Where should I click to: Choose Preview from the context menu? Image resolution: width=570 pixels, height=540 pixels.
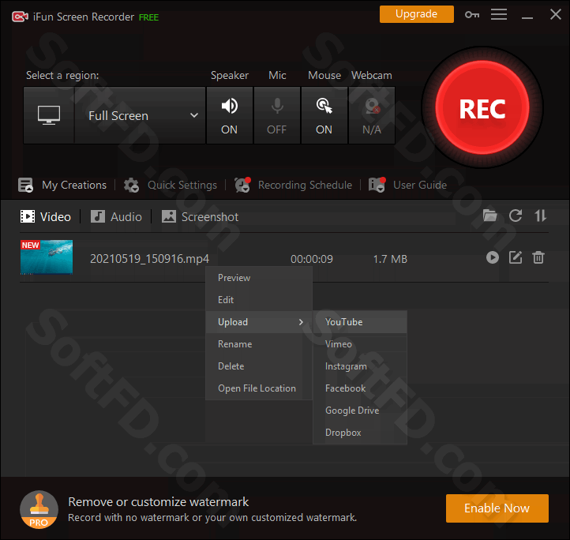[x=259, y=278]
